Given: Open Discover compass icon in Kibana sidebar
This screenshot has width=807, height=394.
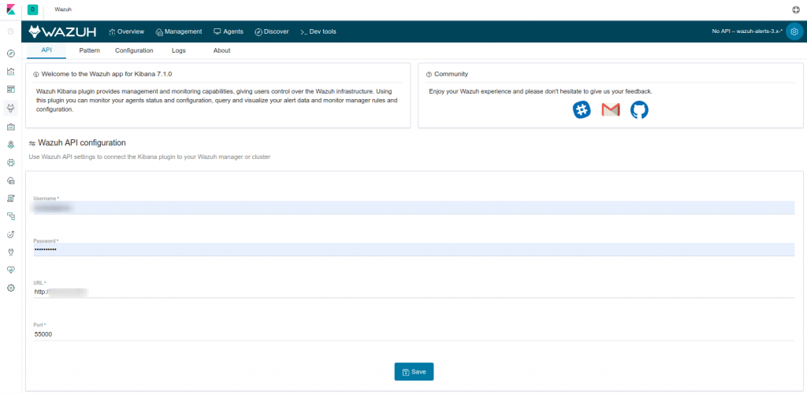Looking at the screenshot, I should tap(11, 53).
